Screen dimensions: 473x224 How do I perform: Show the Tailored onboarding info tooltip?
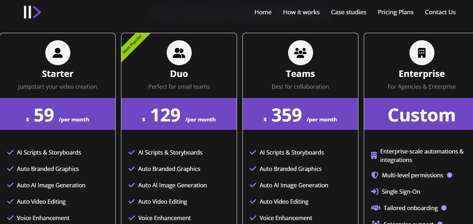point(444,208)
